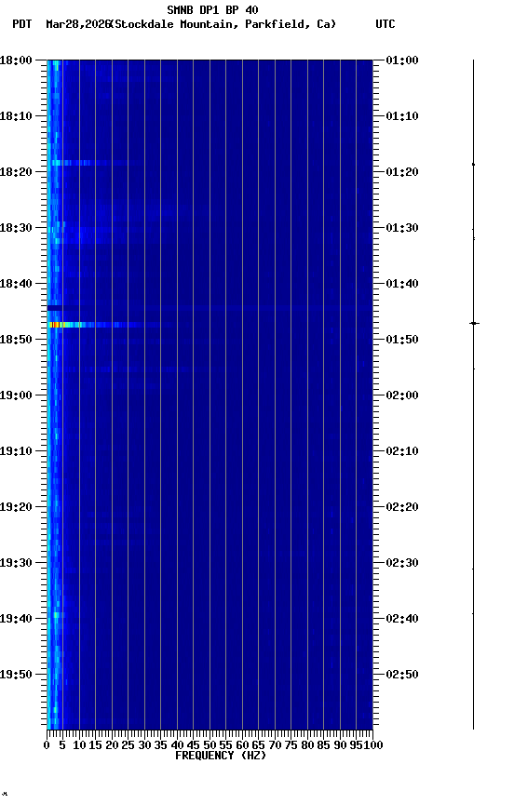Click the '02:00' UTC time label
The width and height of the screenshot is (514, 804).
[x=402, y=395]
